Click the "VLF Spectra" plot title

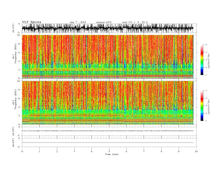(32, 22)
